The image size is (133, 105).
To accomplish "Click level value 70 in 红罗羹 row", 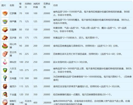I will pos(21,13).
